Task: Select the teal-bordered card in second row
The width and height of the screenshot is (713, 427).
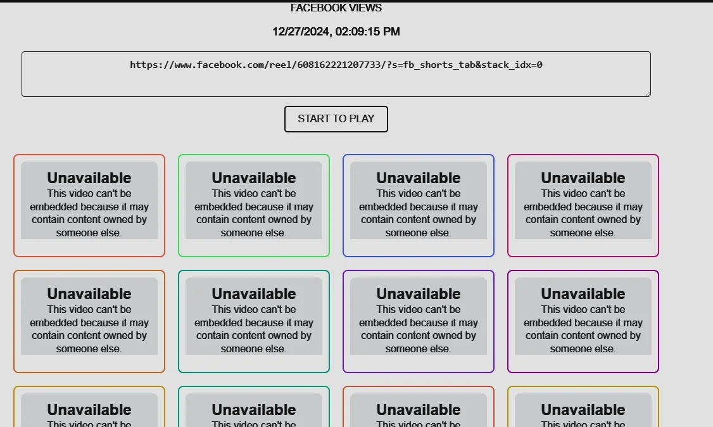Action: point(254,321)
